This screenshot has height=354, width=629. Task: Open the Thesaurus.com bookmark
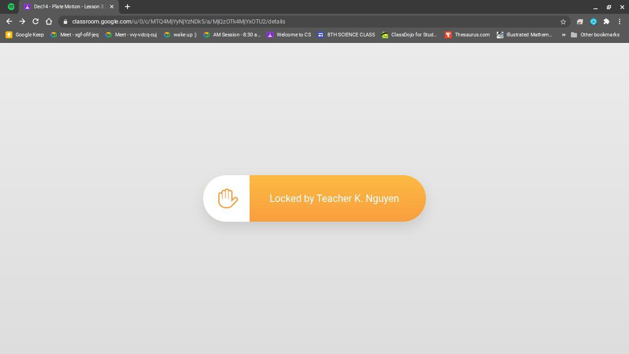point(467,35)
